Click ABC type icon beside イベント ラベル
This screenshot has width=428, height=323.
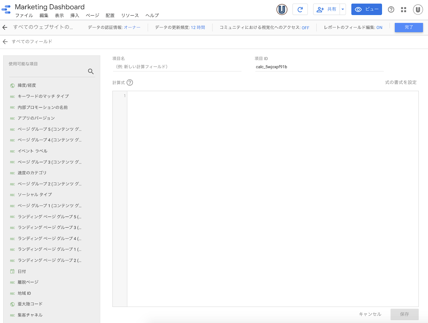(x=12, y=151)
